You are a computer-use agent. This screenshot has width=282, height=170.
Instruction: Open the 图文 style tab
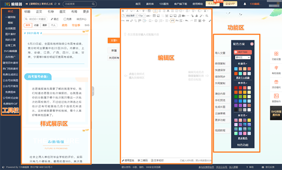[x=63, y=12]
